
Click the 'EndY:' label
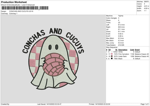tap(108, 36)
